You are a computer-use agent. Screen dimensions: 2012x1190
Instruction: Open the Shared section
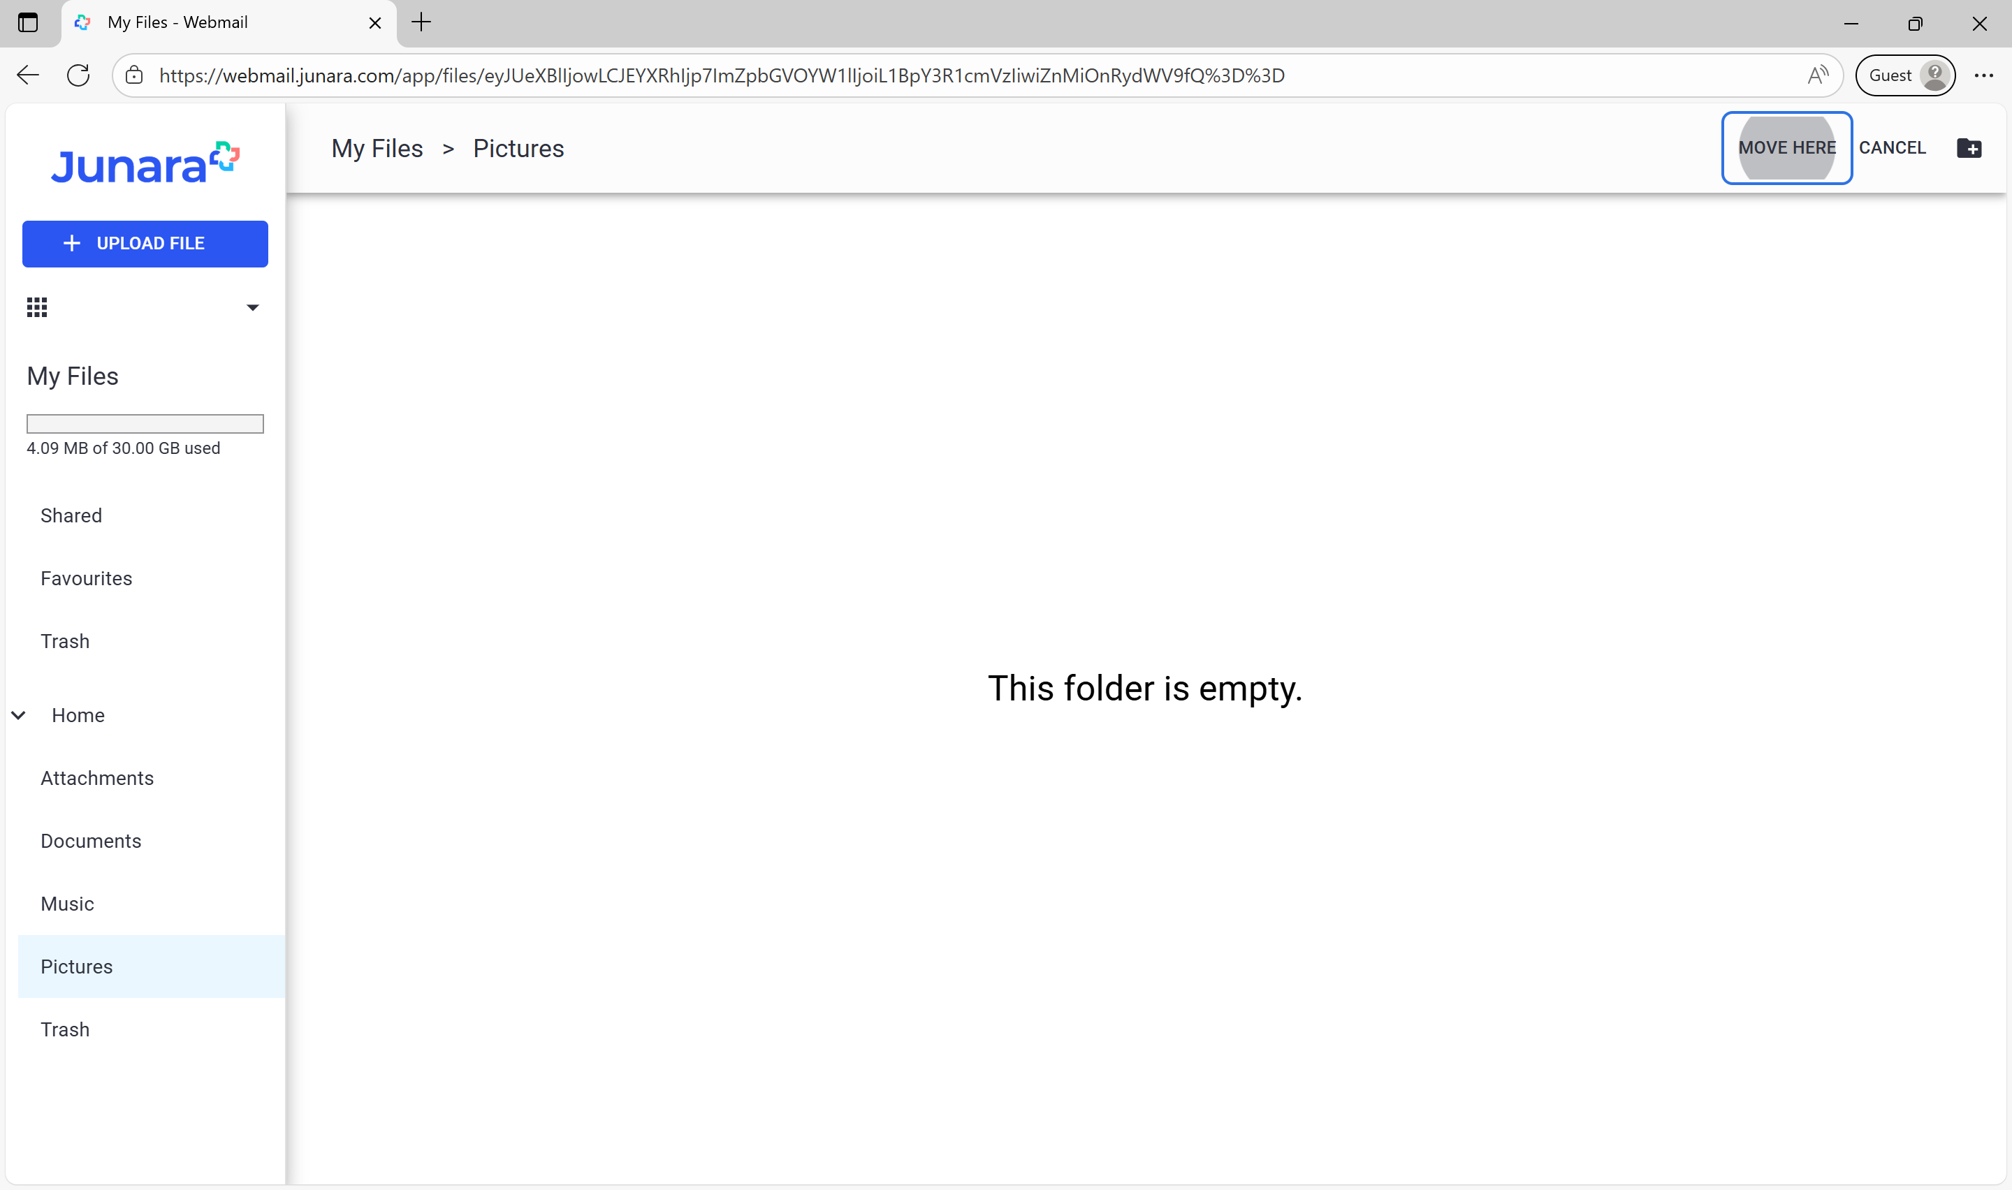(x=71, y=515)
